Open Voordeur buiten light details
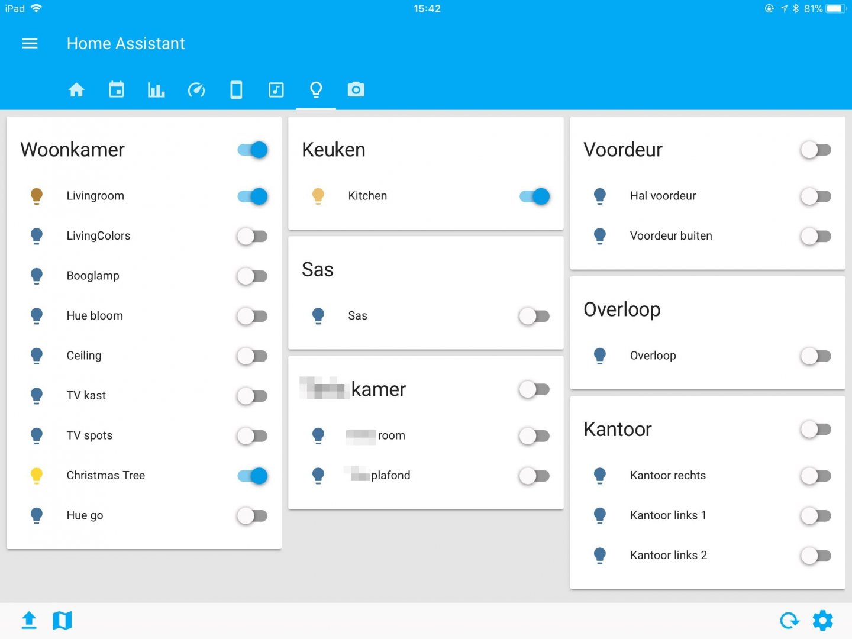This screenshot has height=639, width=852. pos(671,235)
